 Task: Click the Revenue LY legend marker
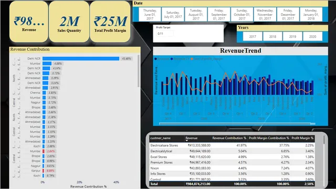tap(172, 59)
